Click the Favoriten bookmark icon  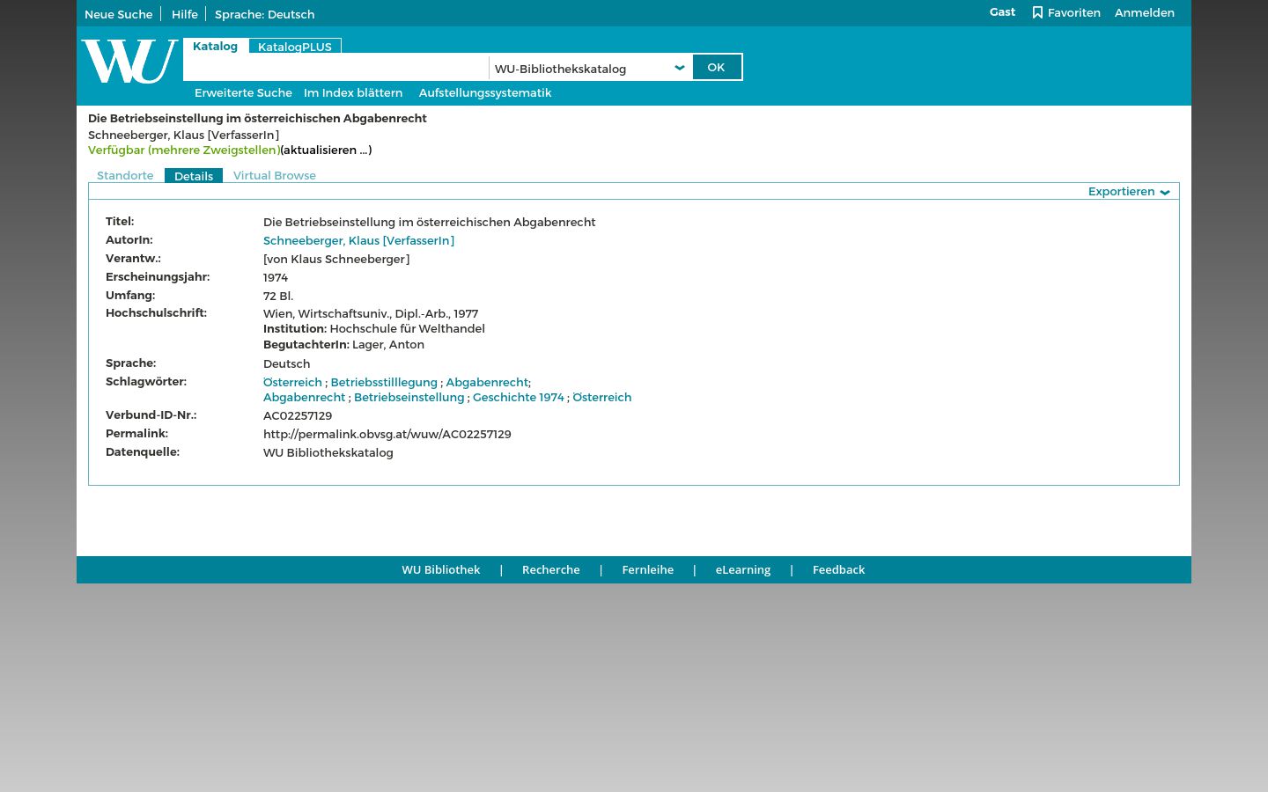point(1037,12)
